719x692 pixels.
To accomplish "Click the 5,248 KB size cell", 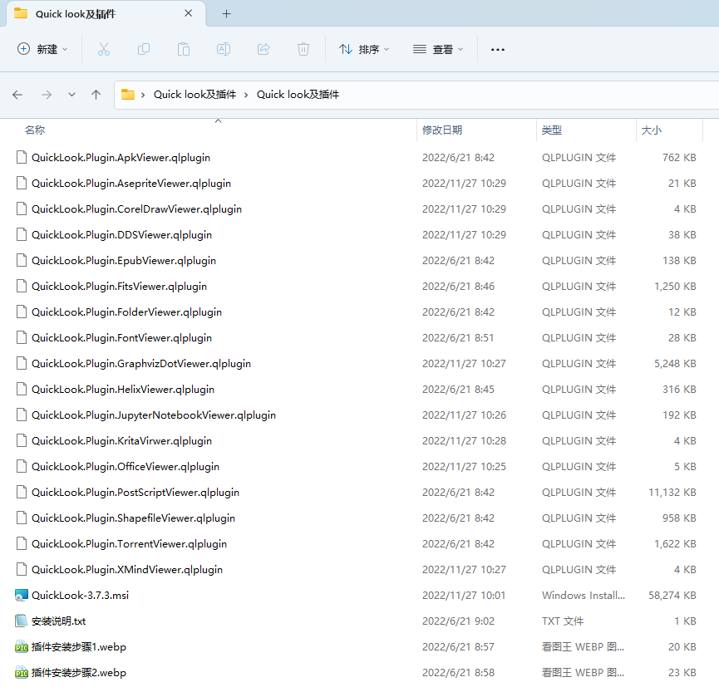I will click(x=675, y=363).
